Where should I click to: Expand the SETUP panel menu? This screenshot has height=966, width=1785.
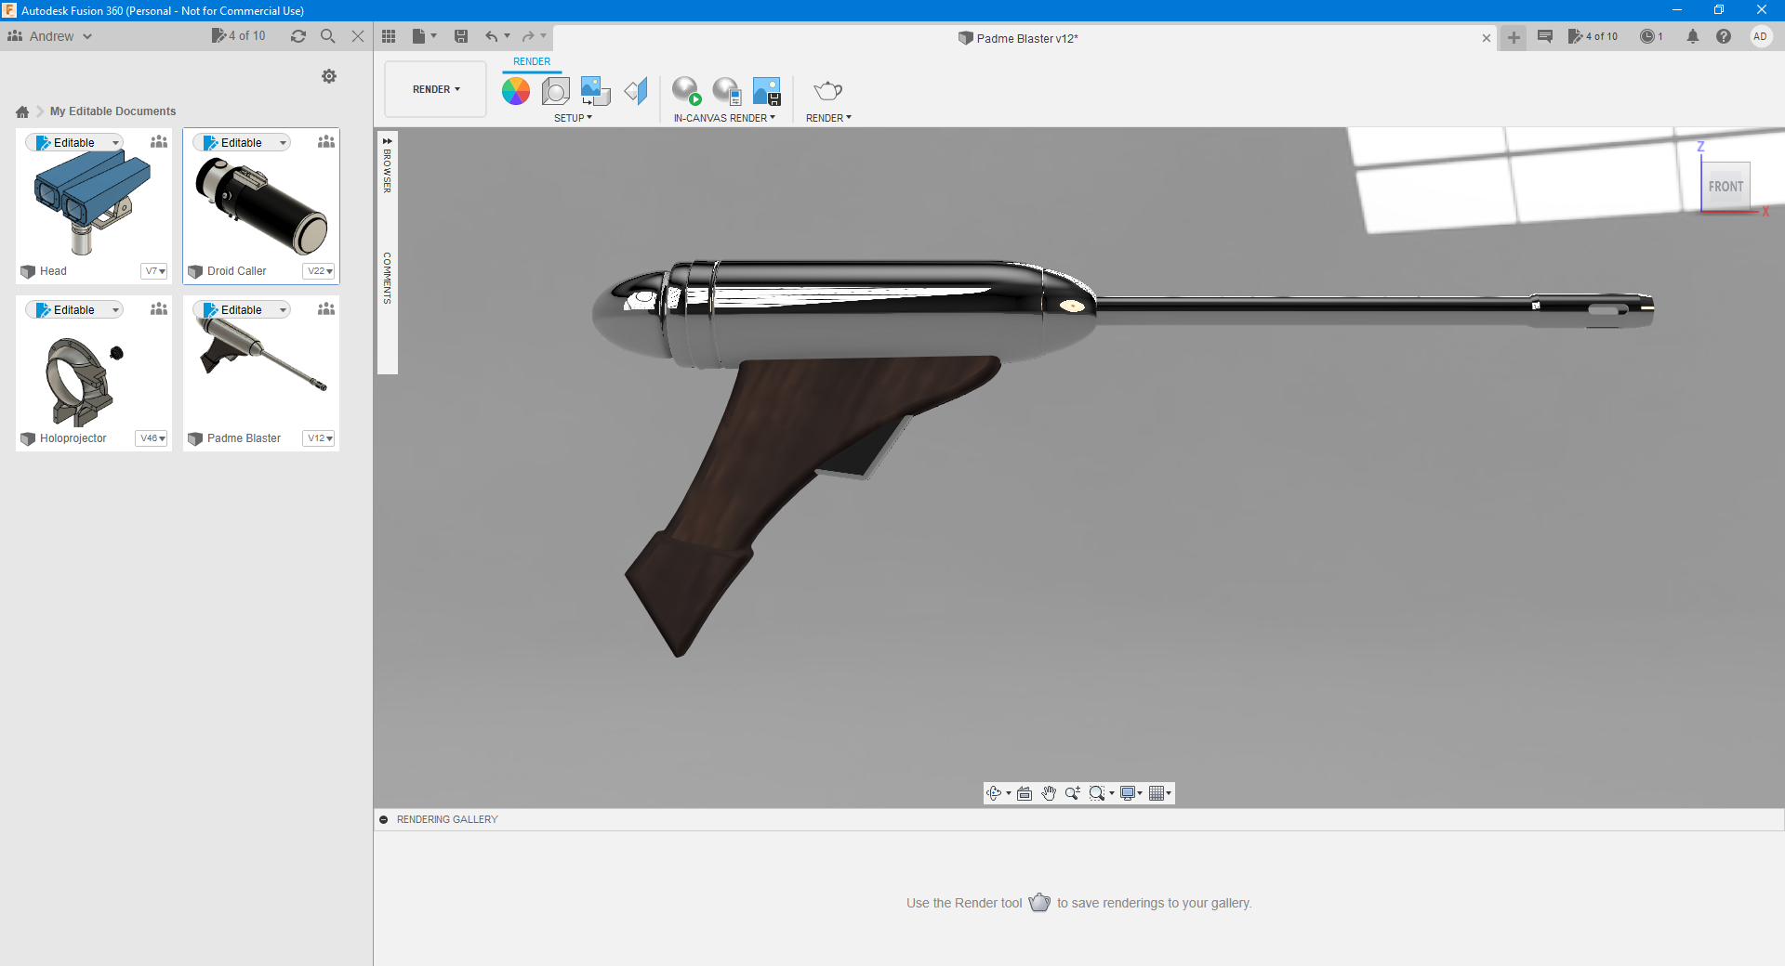573,118
